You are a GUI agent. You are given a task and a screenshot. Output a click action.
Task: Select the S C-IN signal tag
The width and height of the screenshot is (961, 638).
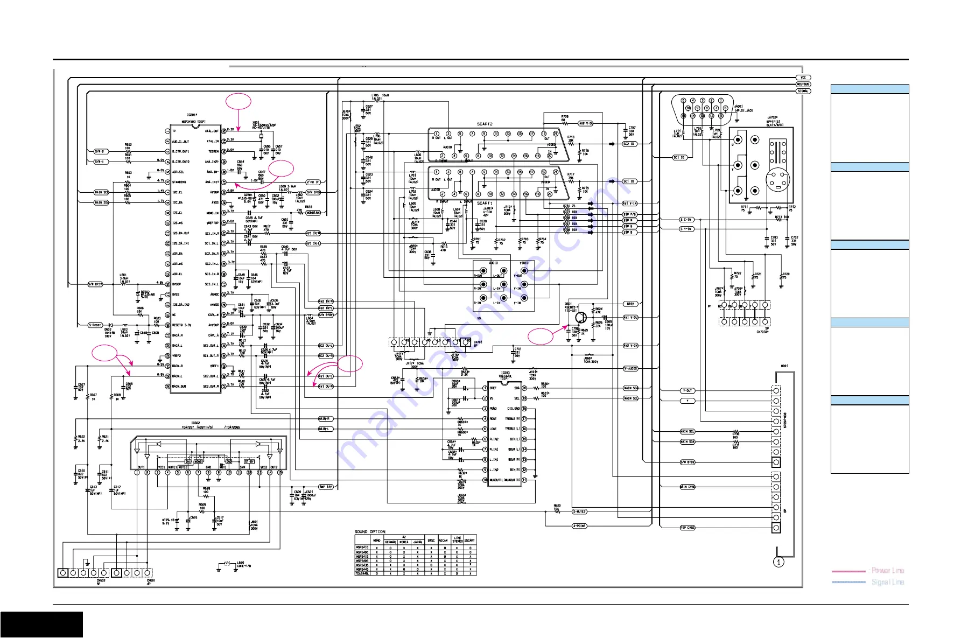(x=686, y=220)
